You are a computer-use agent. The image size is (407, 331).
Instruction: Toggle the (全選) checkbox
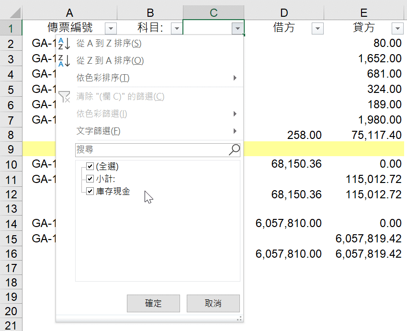point(90,166)
